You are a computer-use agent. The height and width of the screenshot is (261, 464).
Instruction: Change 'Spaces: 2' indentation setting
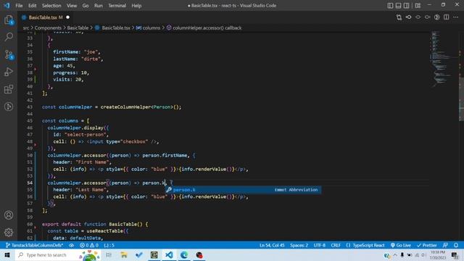tap(299, 245)
